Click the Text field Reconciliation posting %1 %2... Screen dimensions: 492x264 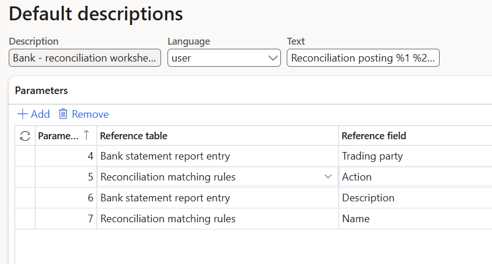point(363,58)
